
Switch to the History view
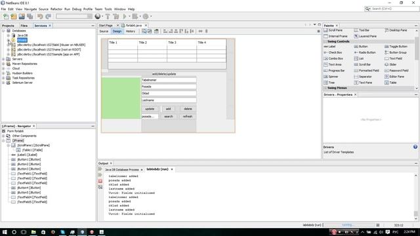click(x=131, y=31)
